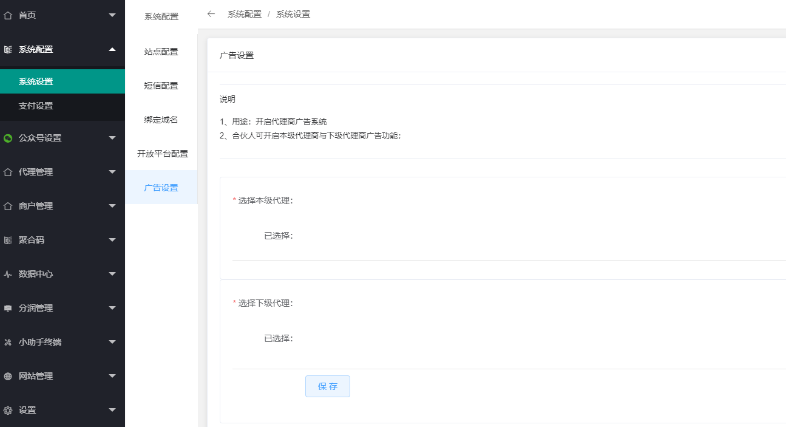
Task: Expand the 分润管理 dropdown arrow
Action: pyautogui.click(x=112, y=308)
